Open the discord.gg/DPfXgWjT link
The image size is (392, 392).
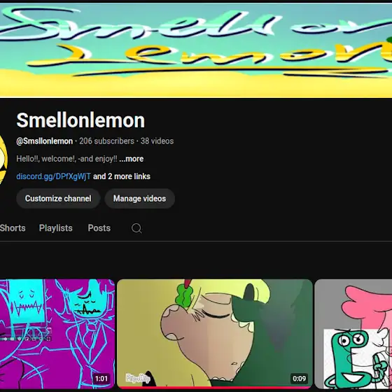point(53,176)
